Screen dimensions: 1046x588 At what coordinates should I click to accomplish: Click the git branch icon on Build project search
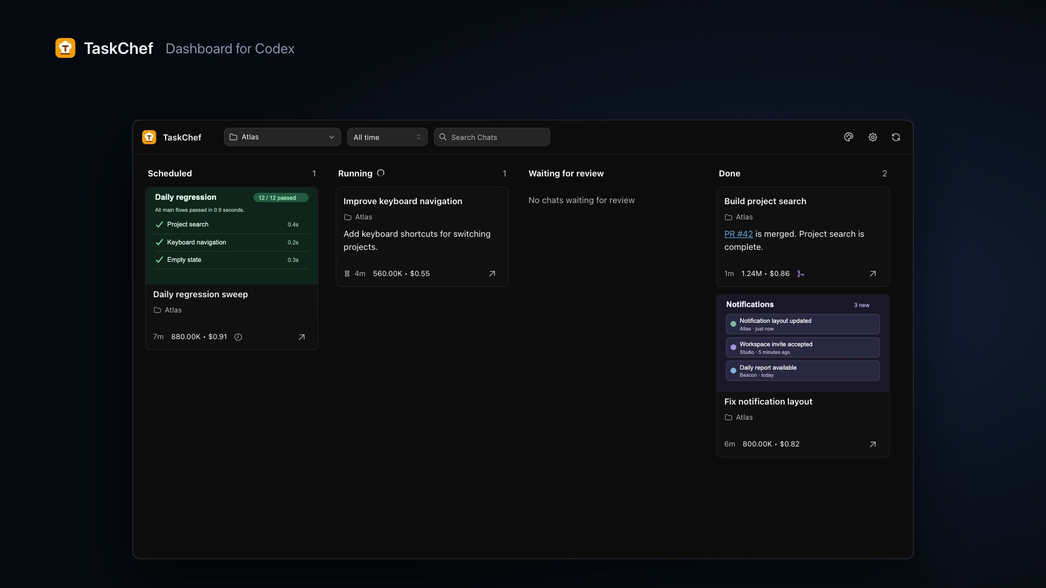pos(800,274)
